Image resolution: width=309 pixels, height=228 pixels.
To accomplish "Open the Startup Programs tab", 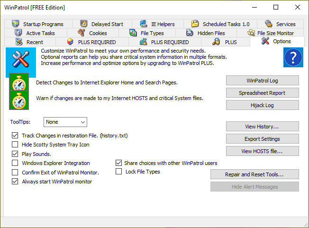I will pyautogui.click(x=38, y=24).
